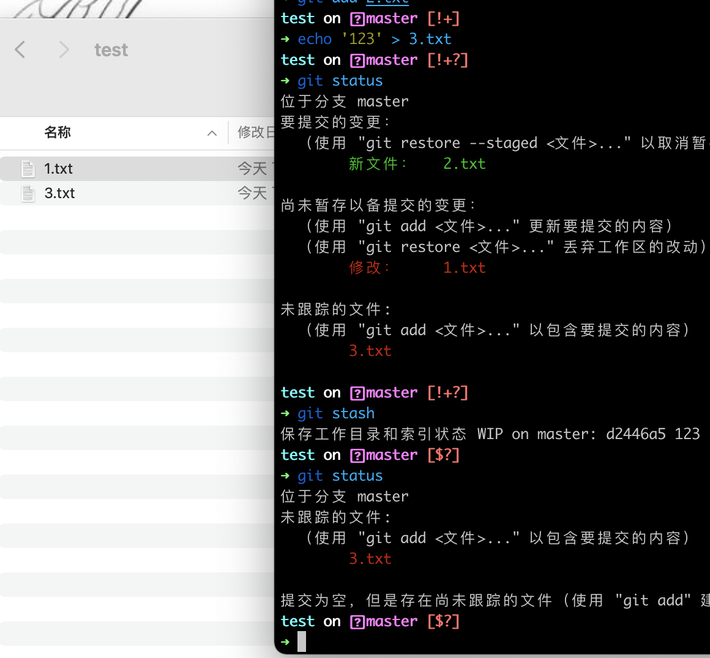
Task: Click the blinking cursor at the terminal prompt
Action: pyautogui.click(x=301, y=641)
